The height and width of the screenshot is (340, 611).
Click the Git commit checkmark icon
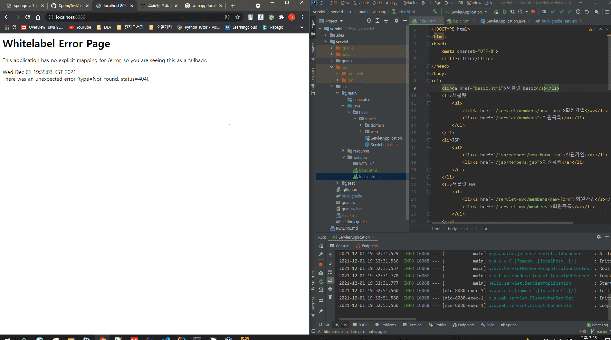coord(561,12)
